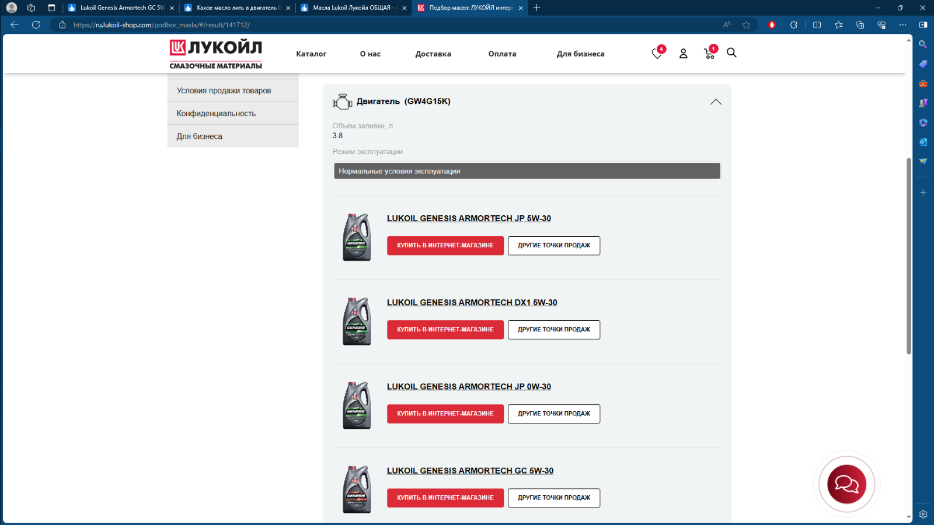Screen dimensions: 934x525
Task: Open the Оплата menu item
Action: click(502, 54)
